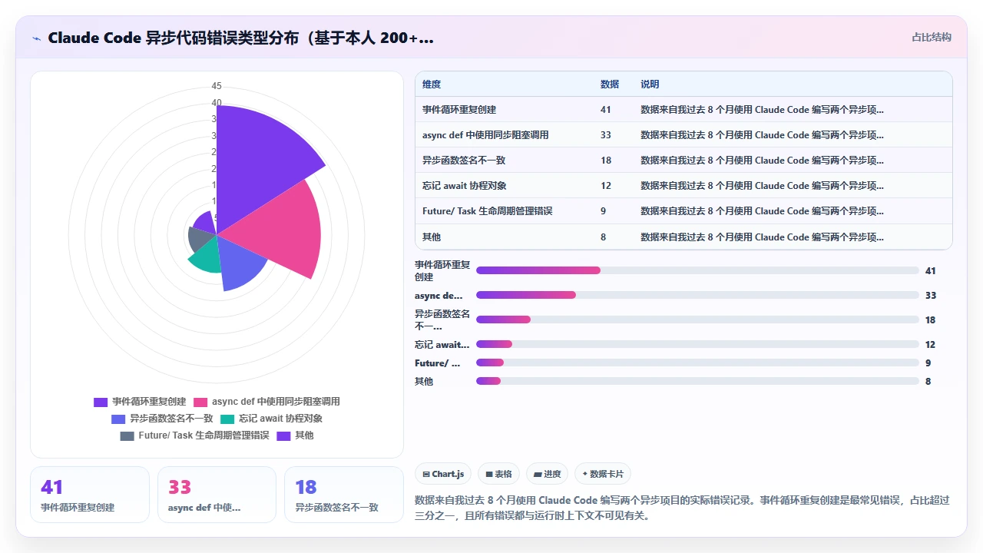Toggle 事件循环重复创建 legend item
The height and width of the screenshot is (553, 983).
[140, 402]
